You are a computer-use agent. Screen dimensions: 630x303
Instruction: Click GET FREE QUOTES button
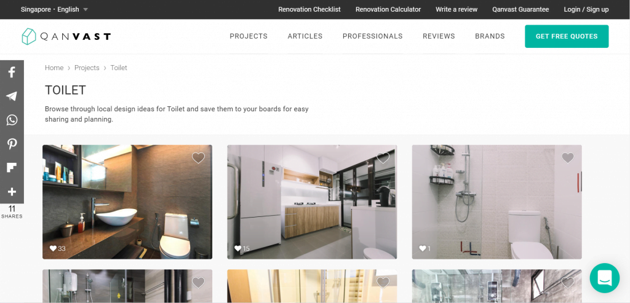coord(567,36)
